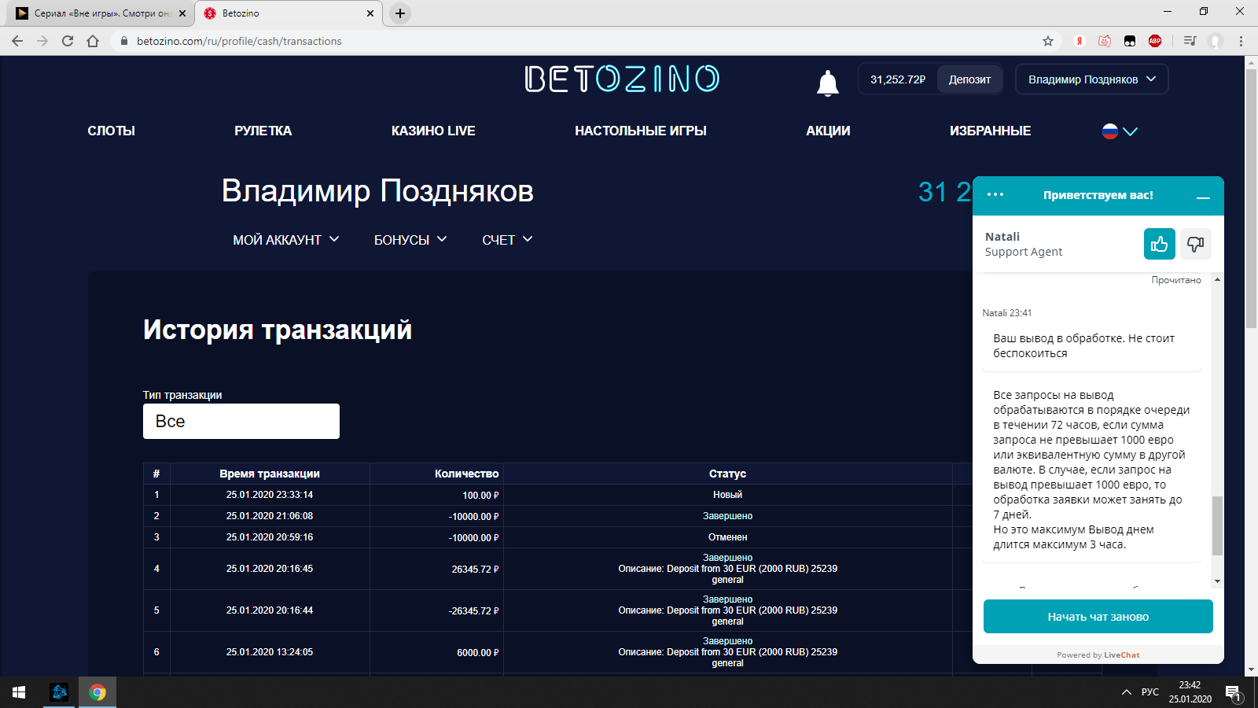Image resolution: width=1258 pixels, height=708 pixels.
Task: Open the НАСТОЛЬНЫЕ ИГРЫ section
Action: pyautogui.click(x=641, y=131)
